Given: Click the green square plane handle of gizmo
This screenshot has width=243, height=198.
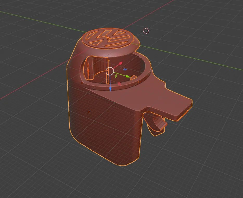Looking at the screenshot, I should pyautogui.click(x=116, y=76).
